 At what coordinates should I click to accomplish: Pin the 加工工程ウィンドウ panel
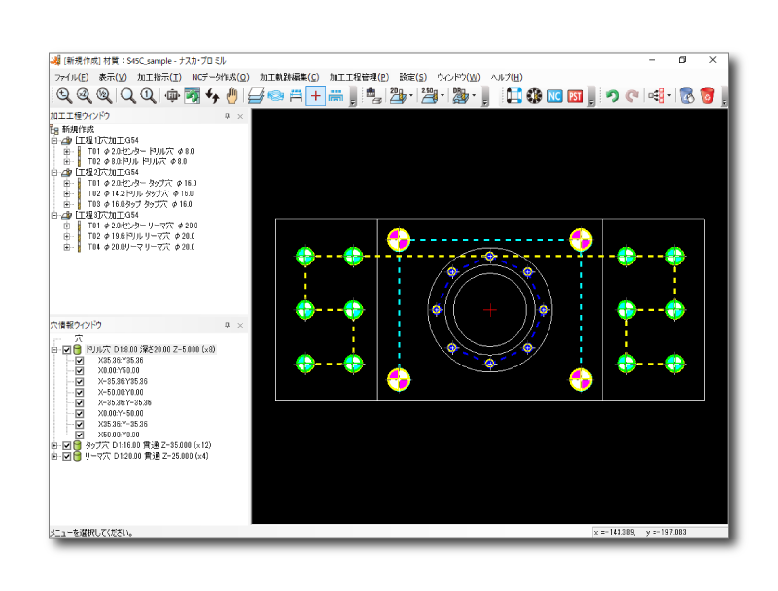pyautogui.click(x=228, y=116)
